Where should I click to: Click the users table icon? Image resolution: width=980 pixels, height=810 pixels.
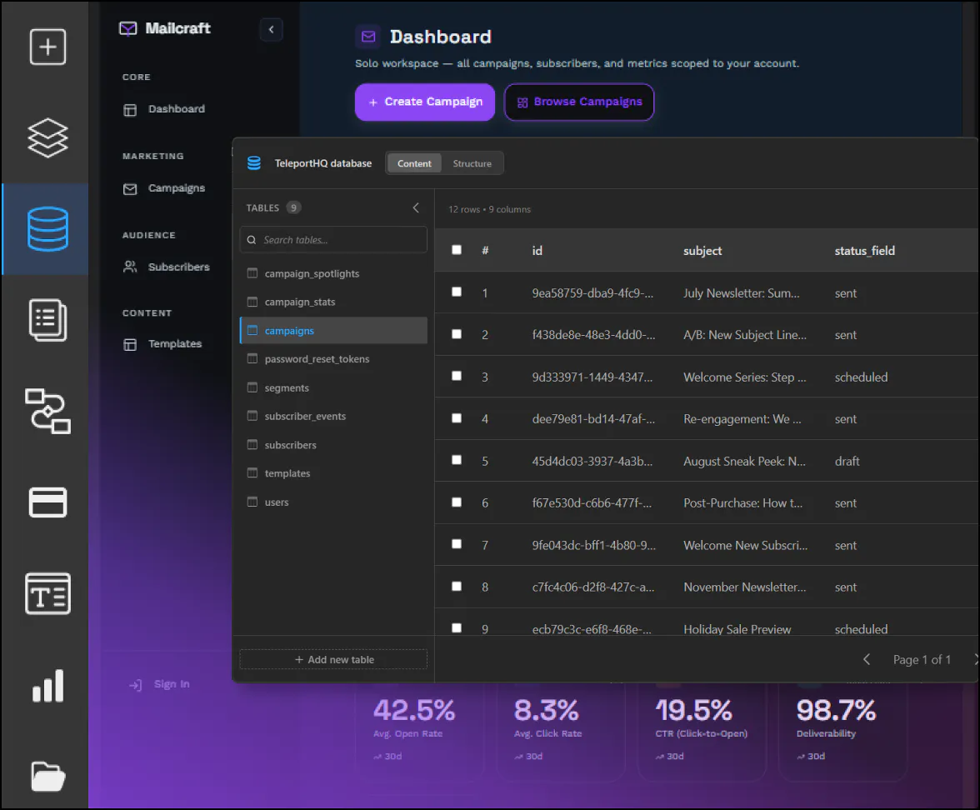[x=252, y=502]
